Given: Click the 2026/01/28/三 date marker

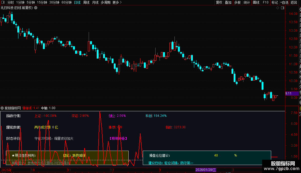Looking at the screenshot, I should 206,170.
